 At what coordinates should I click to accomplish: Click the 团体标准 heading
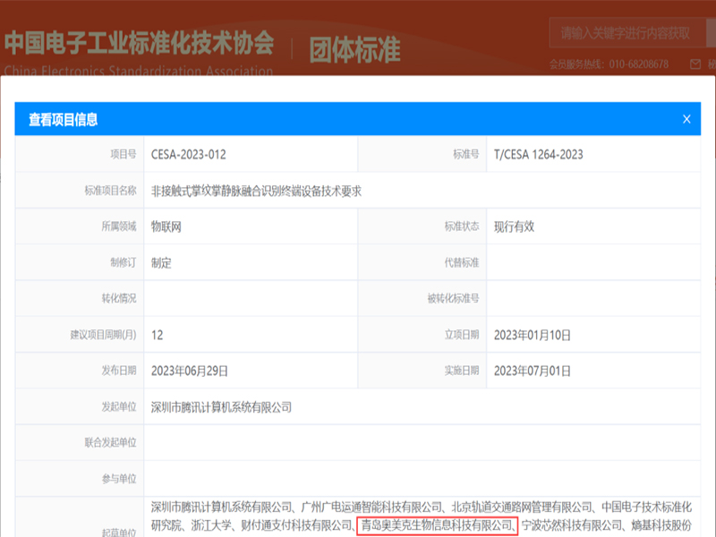[x=354, y=50]
